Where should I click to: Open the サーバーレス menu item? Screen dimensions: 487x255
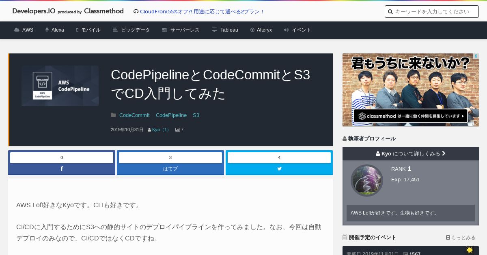(185, 30)
